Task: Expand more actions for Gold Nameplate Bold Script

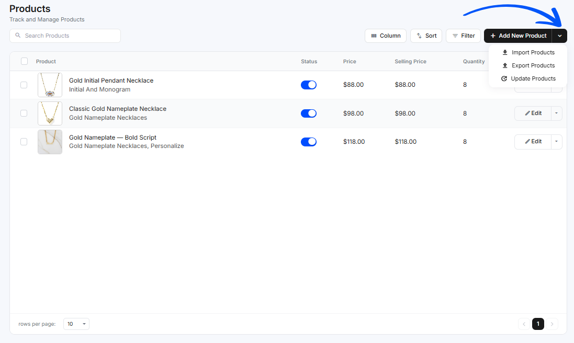Action: pyautogui.click(x=556, y=142)
